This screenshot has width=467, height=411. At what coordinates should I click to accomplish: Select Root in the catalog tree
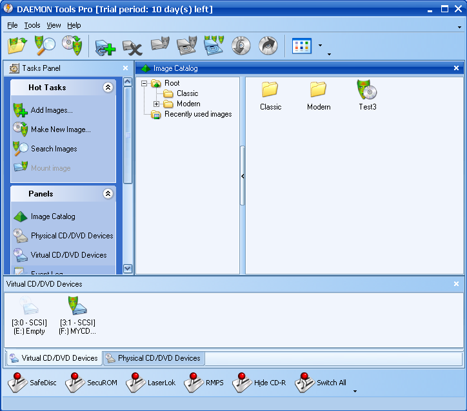pos(172,83)
